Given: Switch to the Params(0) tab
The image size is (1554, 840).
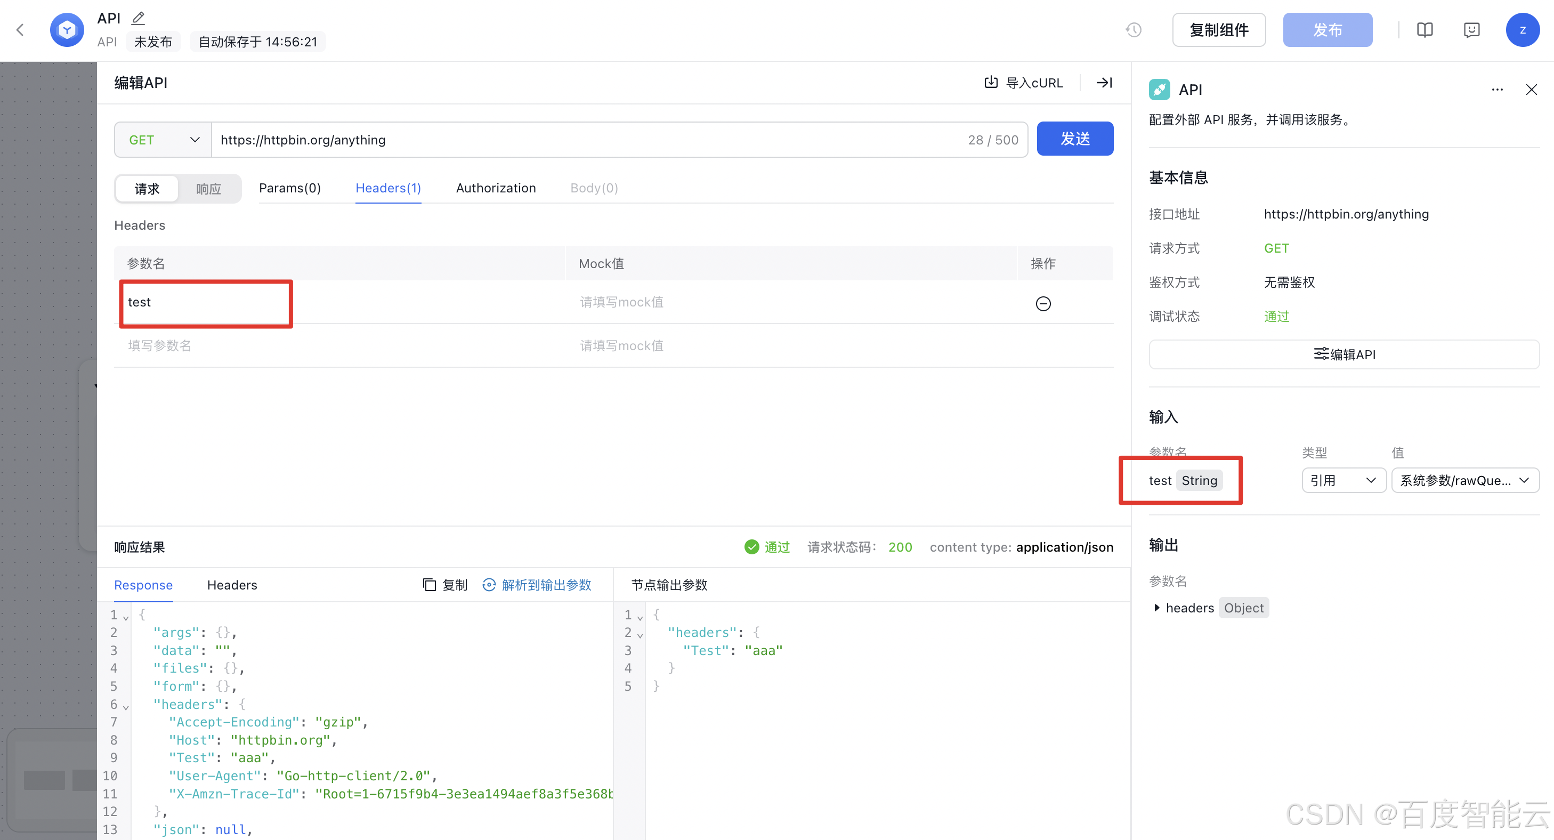Looking at the screenshot, I should point(289,188).
